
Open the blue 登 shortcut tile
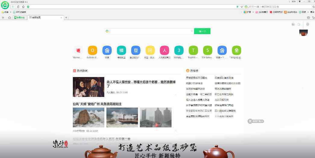136,50
